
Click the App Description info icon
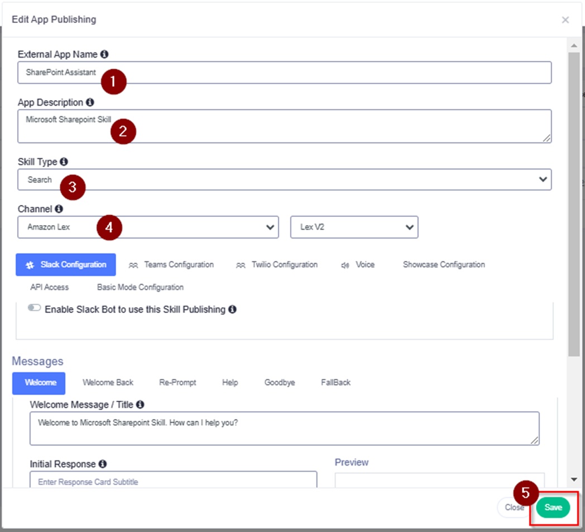90,102
